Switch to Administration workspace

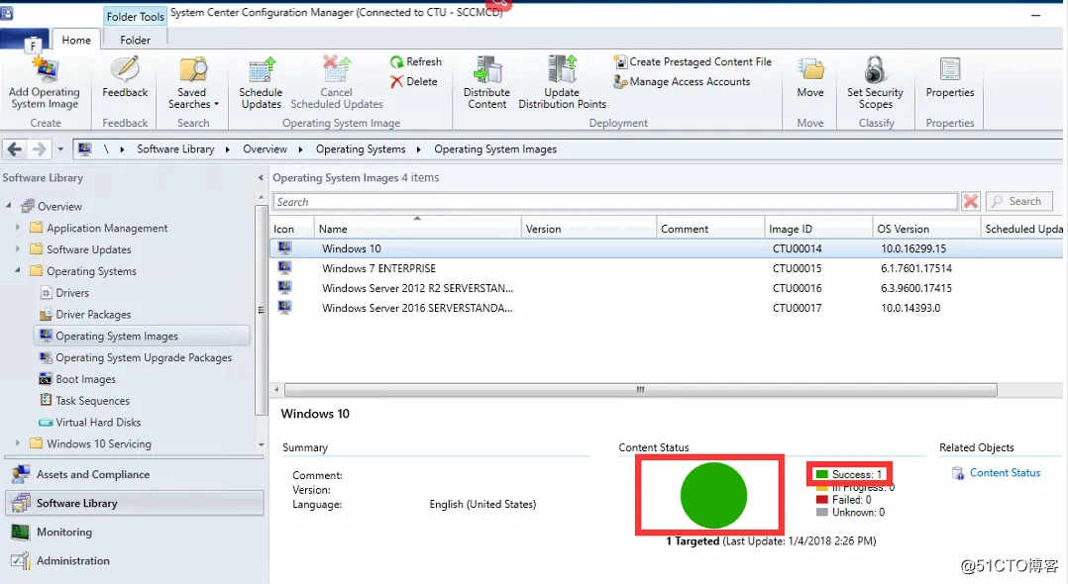click(x=134, y=560)
